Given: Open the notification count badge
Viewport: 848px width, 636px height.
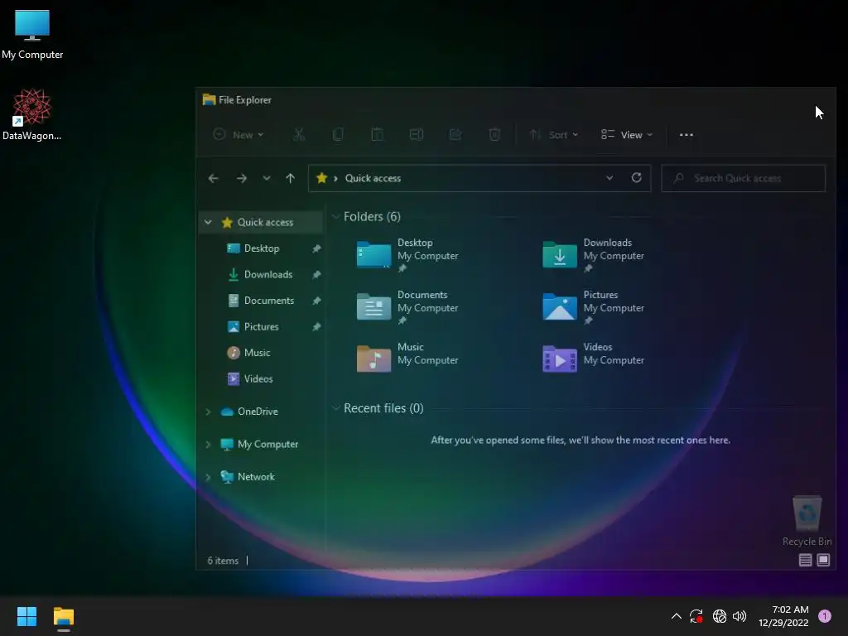Looking at the screenshot, I should [x=824, y=616].
